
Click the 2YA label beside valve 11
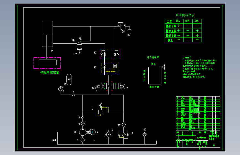click(x=126, y=88)
